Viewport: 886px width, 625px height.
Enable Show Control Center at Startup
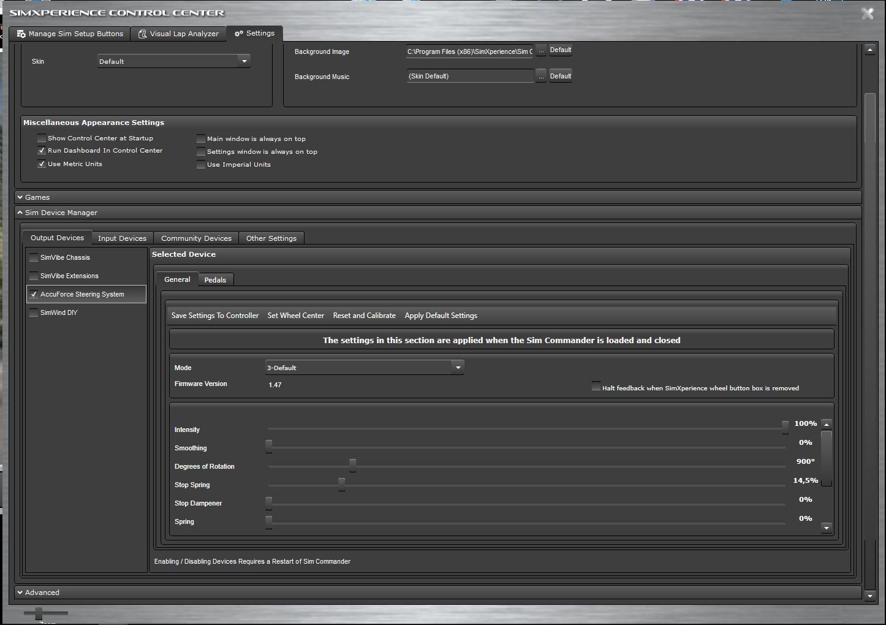(x=42, y=138)
